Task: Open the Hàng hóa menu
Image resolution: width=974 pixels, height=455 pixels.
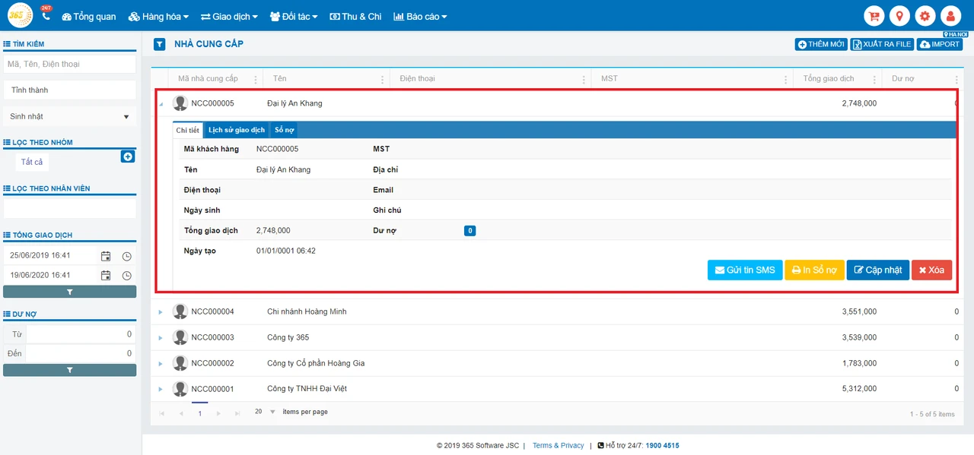Action: pos(158,16)
